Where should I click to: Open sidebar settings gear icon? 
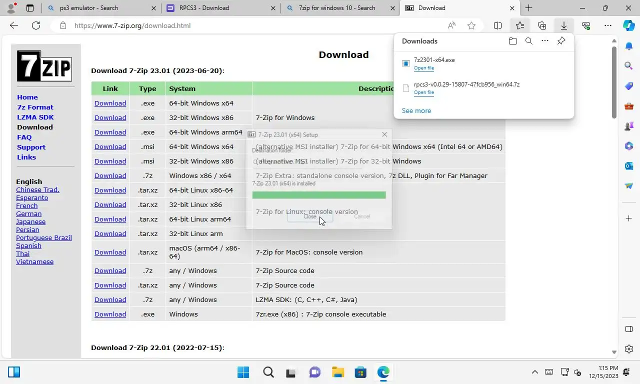[x=629, y=349]
